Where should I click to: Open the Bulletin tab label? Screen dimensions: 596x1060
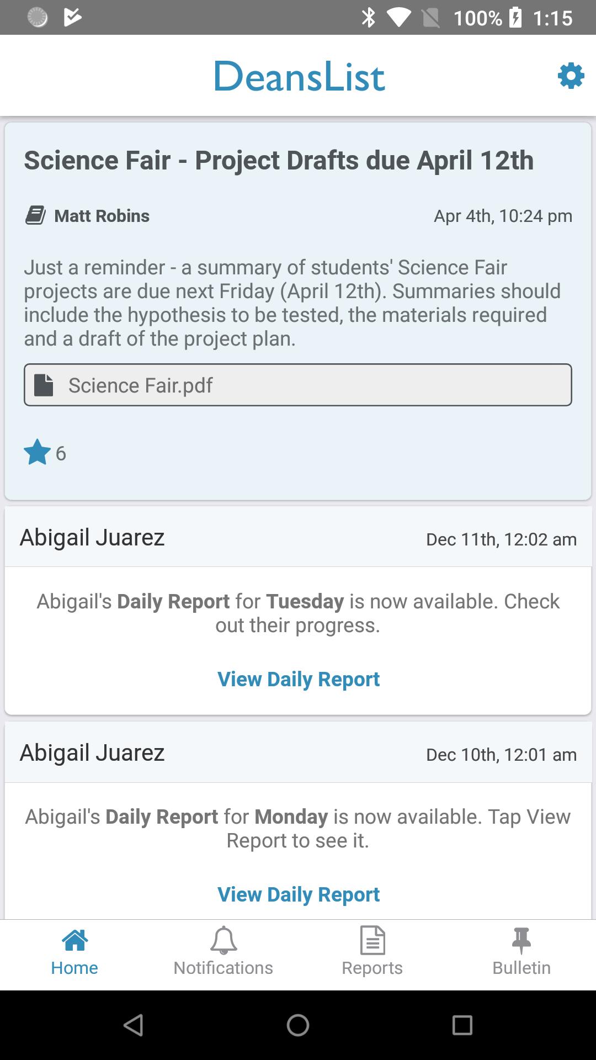coord(521,968)
